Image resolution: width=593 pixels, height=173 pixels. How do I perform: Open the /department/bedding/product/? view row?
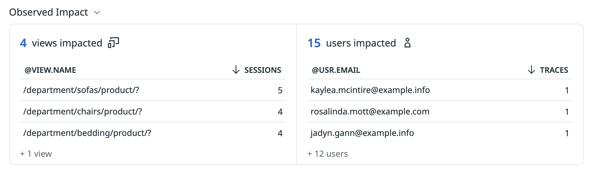click(x=87, y=133)
